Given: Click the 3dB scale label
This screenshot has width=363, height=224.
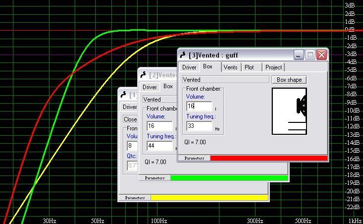Looking at the screenshot, I should (350, 5).
